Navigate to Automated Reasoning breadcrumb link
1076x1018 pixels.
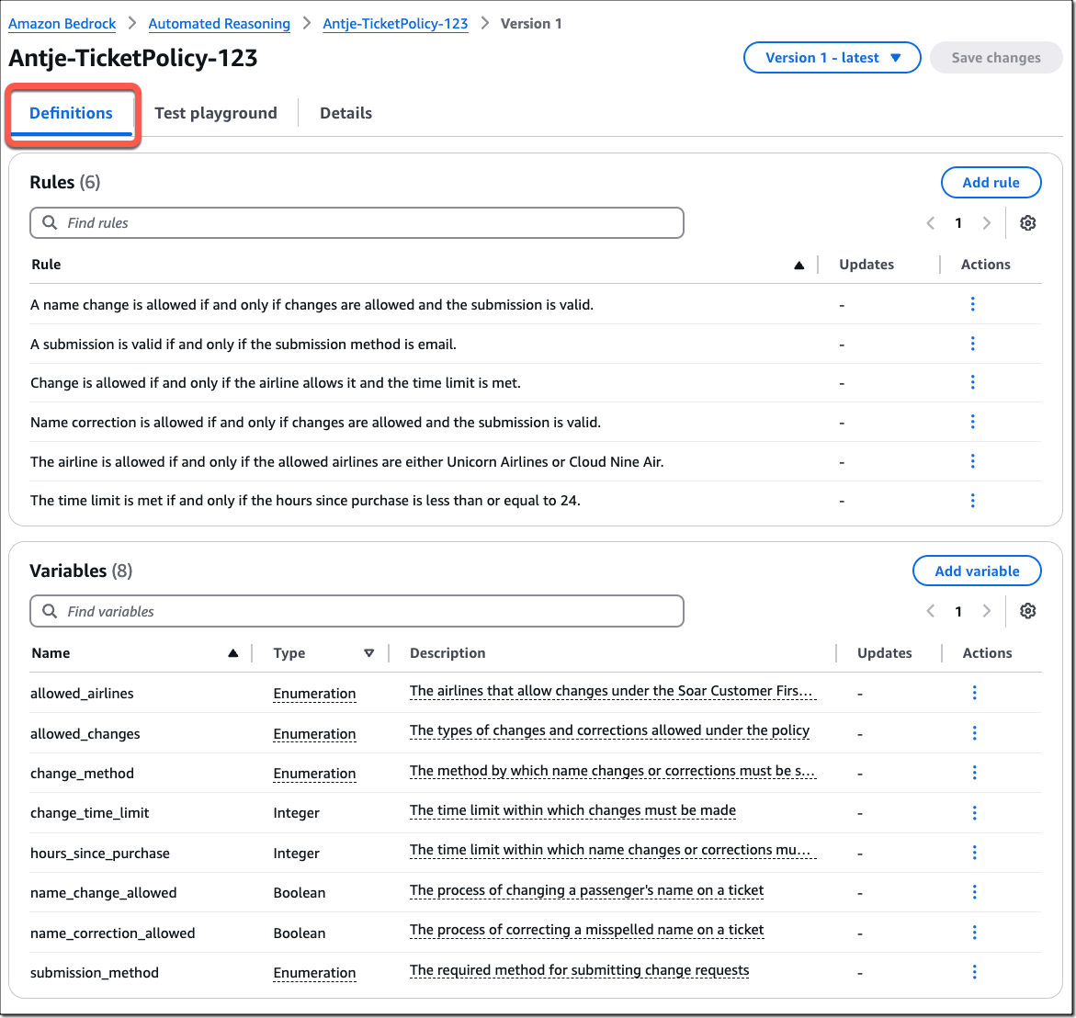(219, 24)
